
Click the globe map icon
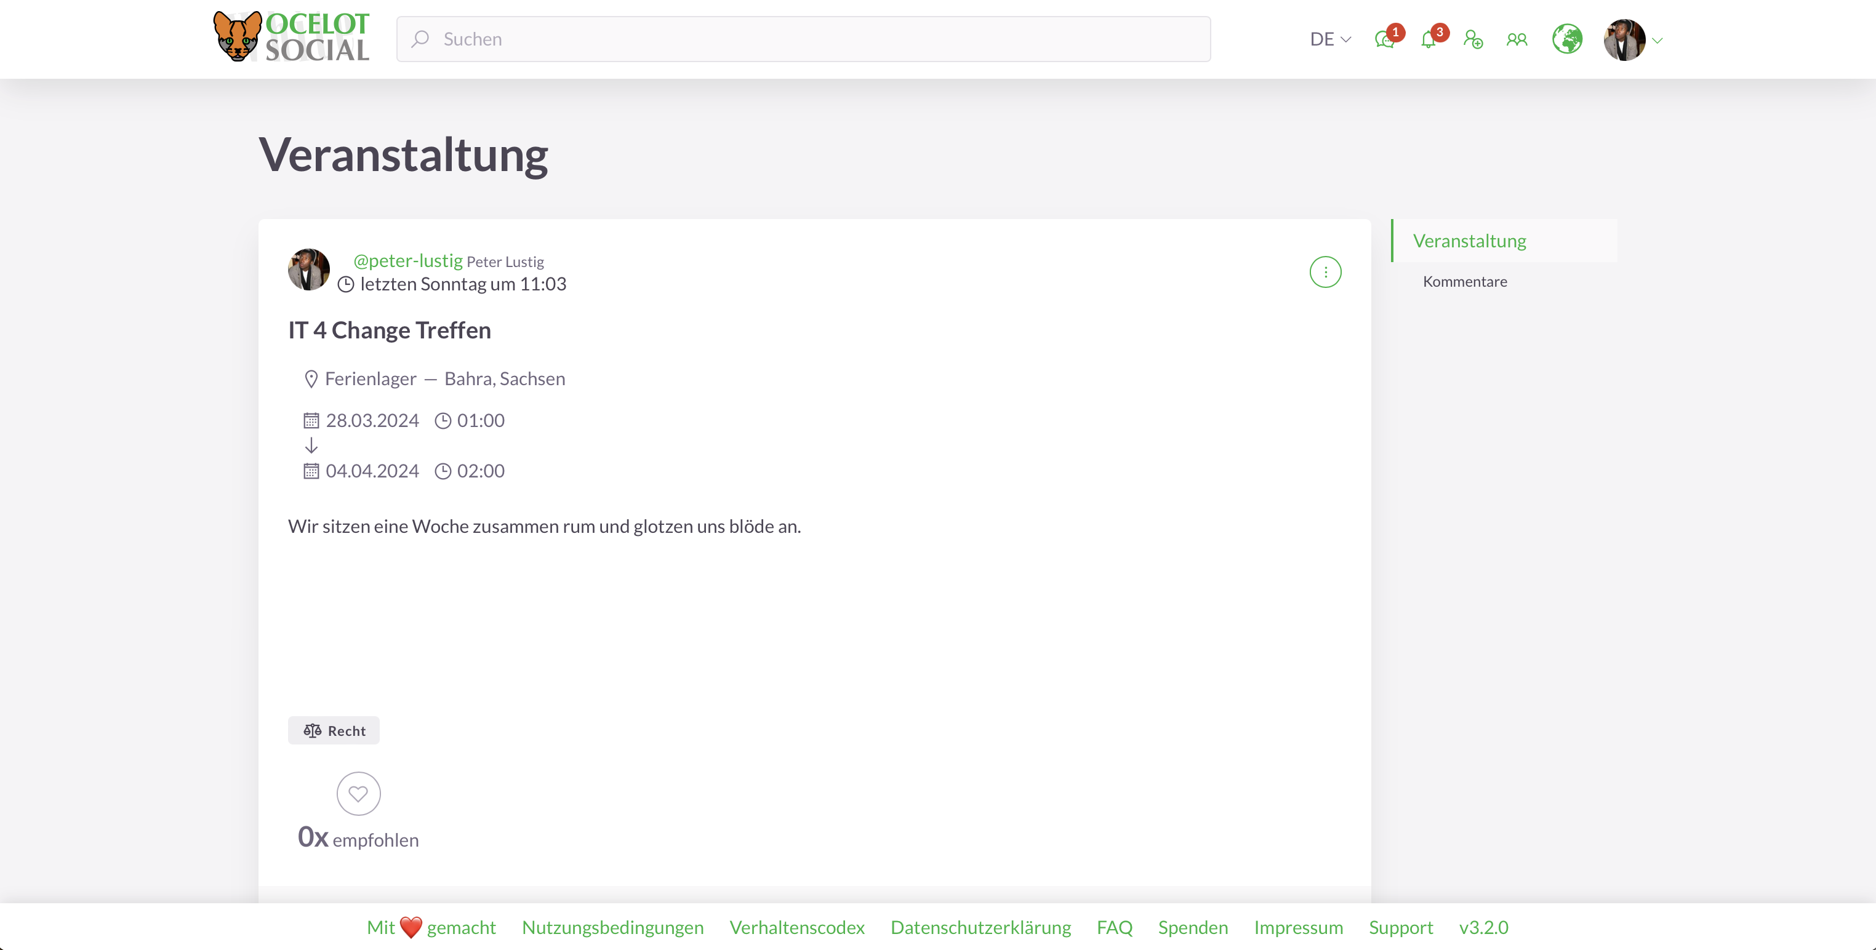[x=1566, y=39]
